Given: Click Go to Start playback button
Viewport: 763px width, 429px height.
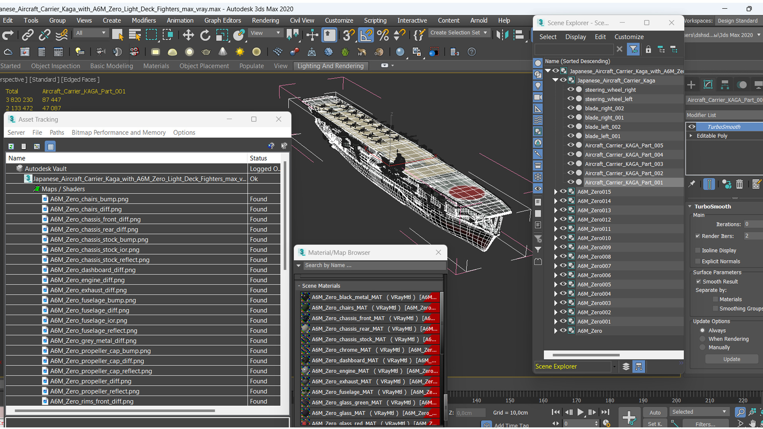Looking at the screenshot, I should click(556, 412).
